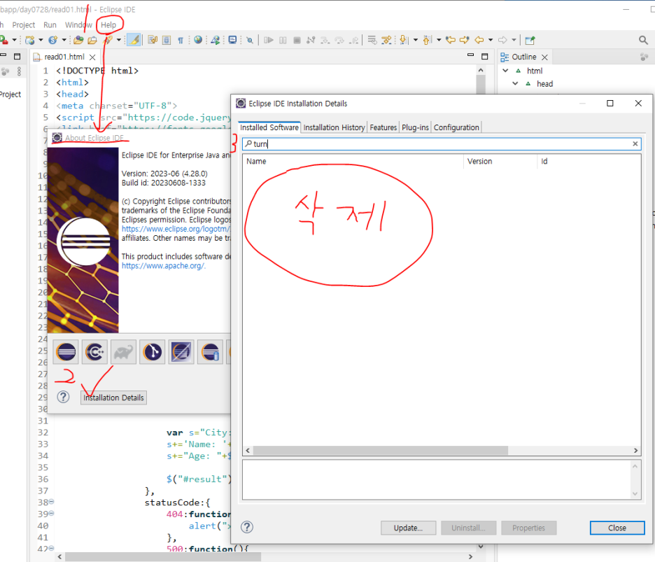
Task: Click the dark-blue editor feature icon in About dialog
Action: click(x=181, y=352)
